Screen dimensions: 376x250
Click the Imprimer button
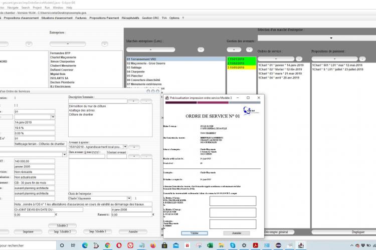tap(28, 231)
